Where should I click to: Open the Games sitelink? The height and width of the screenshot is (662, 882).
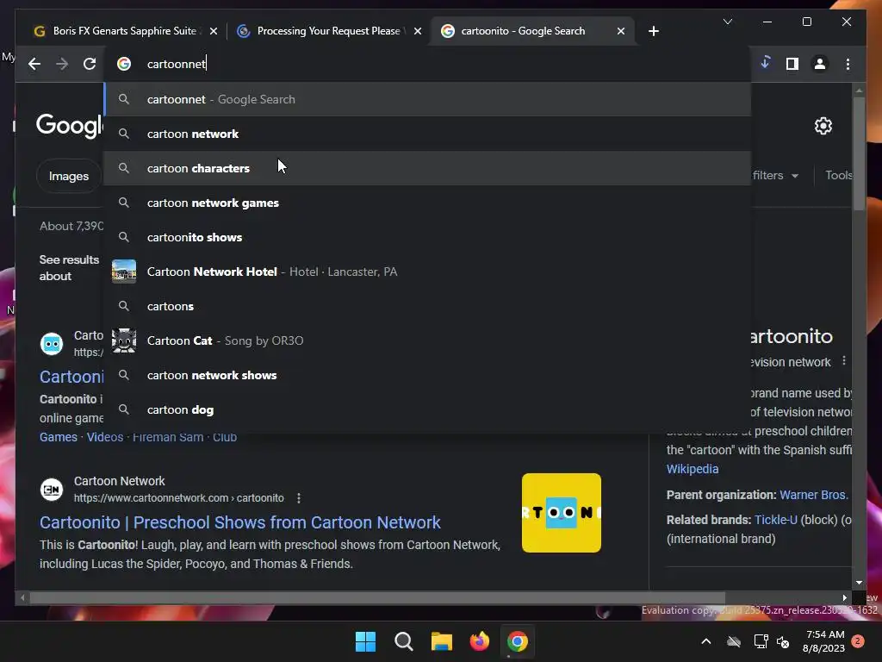pos(59,437)
